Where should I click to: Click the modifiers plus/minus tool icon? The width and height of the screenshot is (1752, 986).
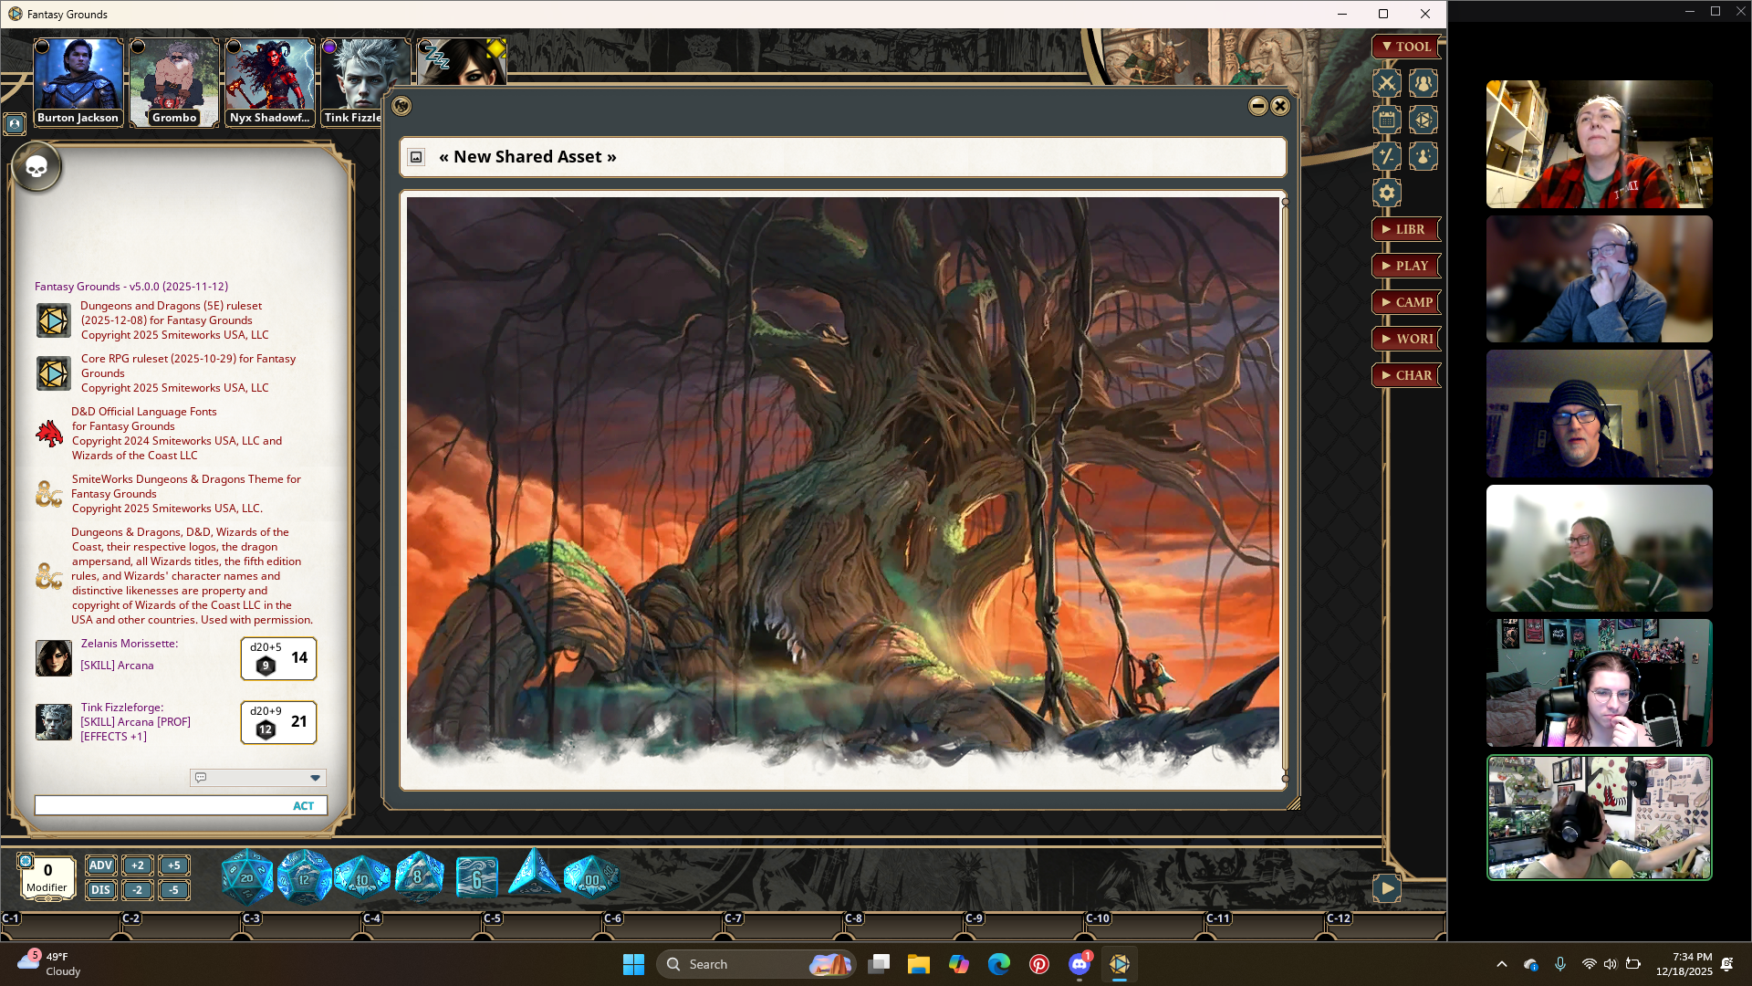pos(1386,156)
